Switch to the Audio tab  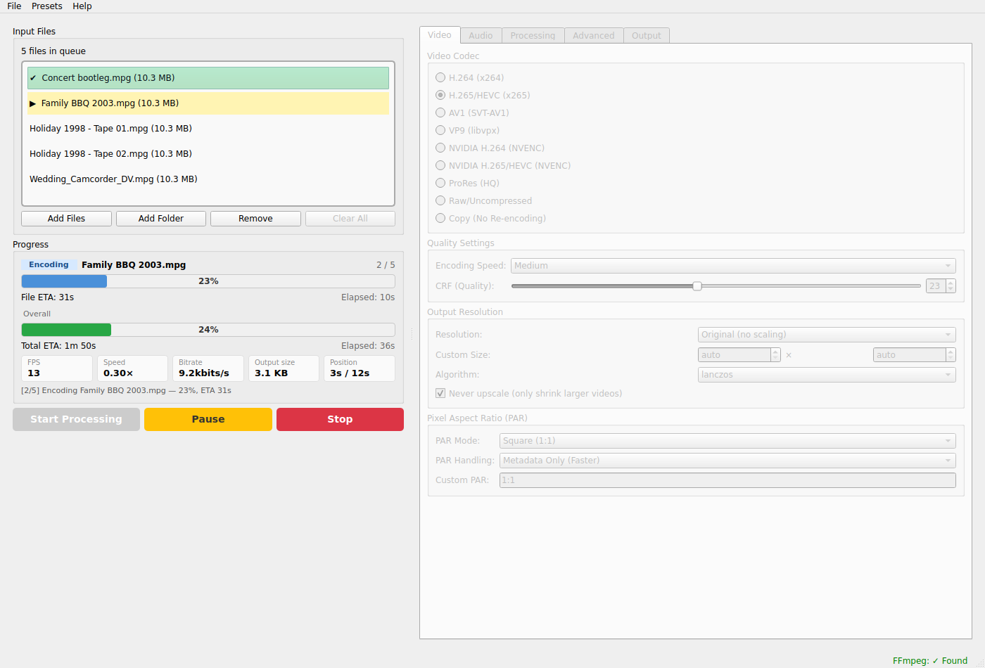click(x=481, y=36)
